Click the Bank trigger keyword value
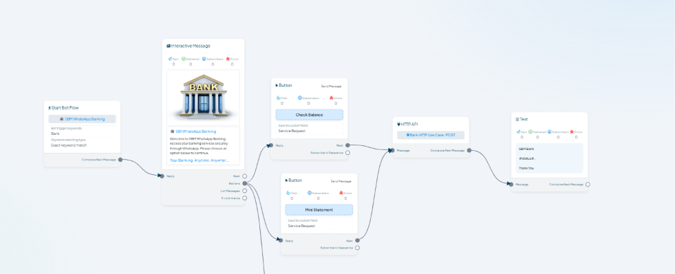The image size is (675, 274). point(55,134)
